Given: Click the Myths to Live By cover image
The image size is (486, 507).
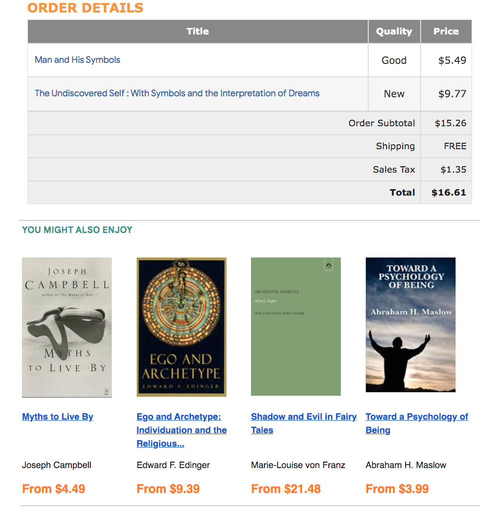Looking at the screenshot, I should 67,327.
